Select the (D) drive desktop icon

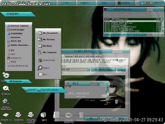tap(19, 117)
